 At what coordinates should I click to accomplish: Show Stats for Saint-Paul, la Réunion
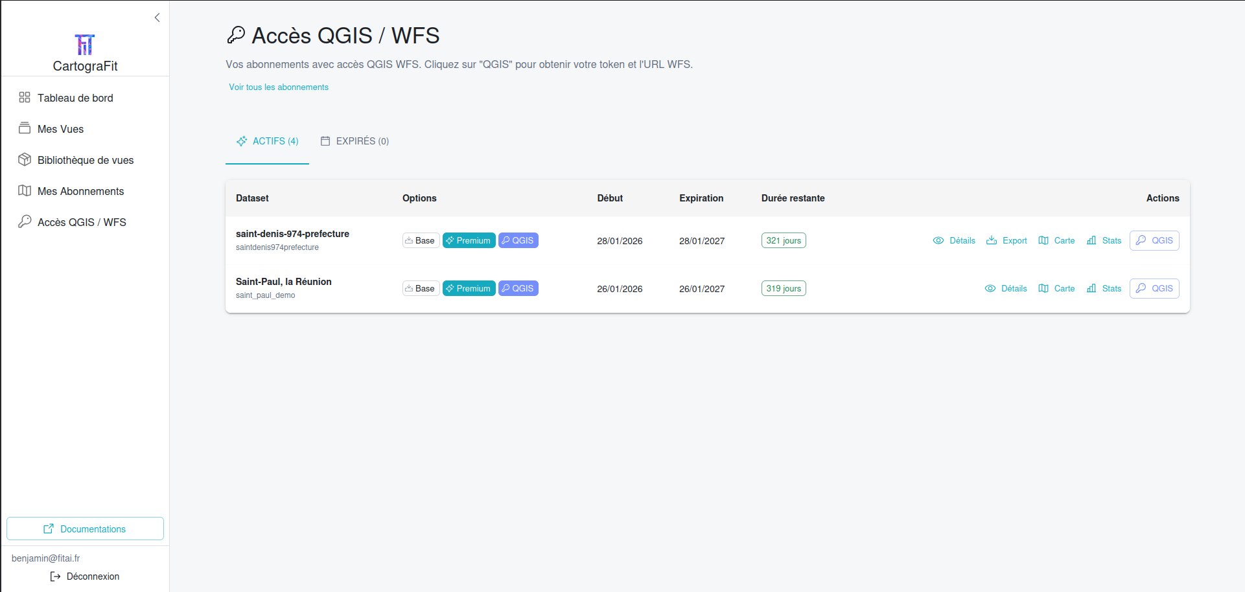point(1104,289)
